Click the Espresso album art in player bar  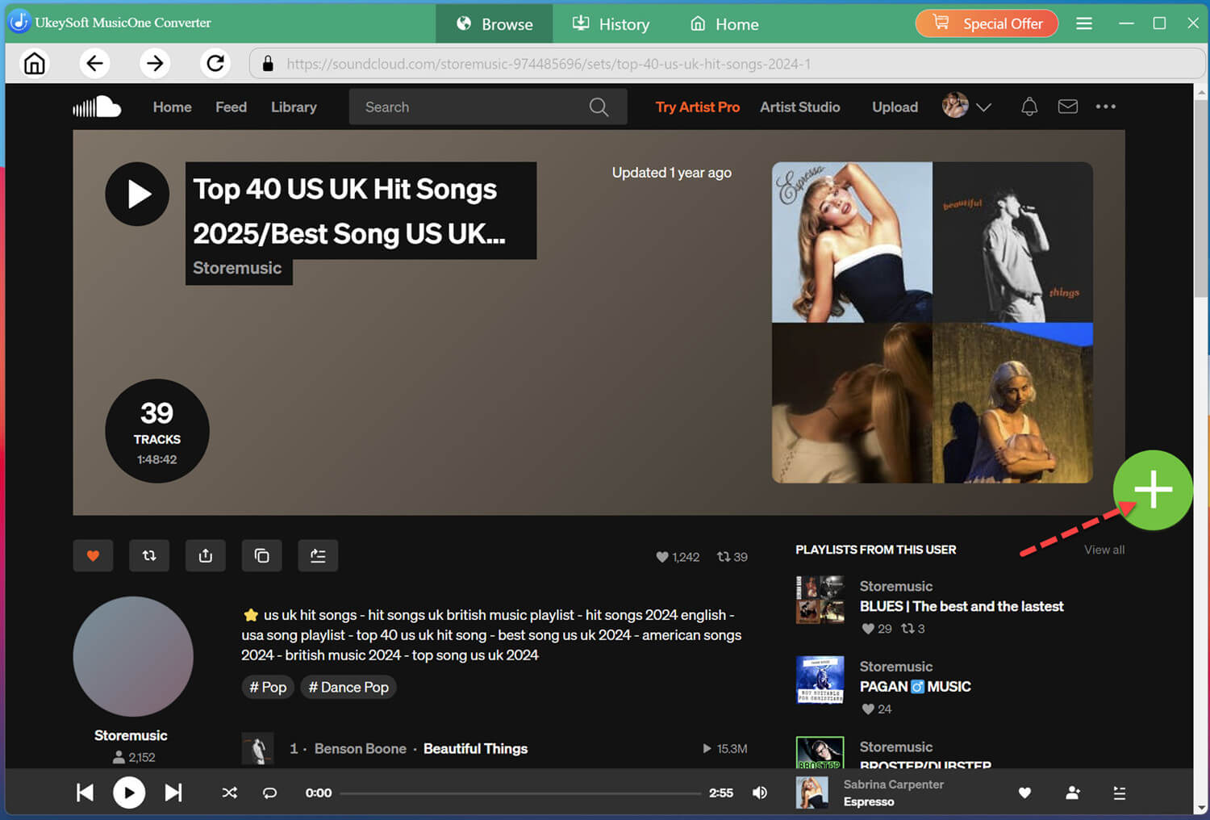812,793
